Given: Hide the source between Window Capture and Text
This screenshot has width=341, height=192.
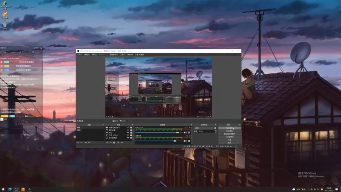Looking at the screenshot, I should (128, 133).
